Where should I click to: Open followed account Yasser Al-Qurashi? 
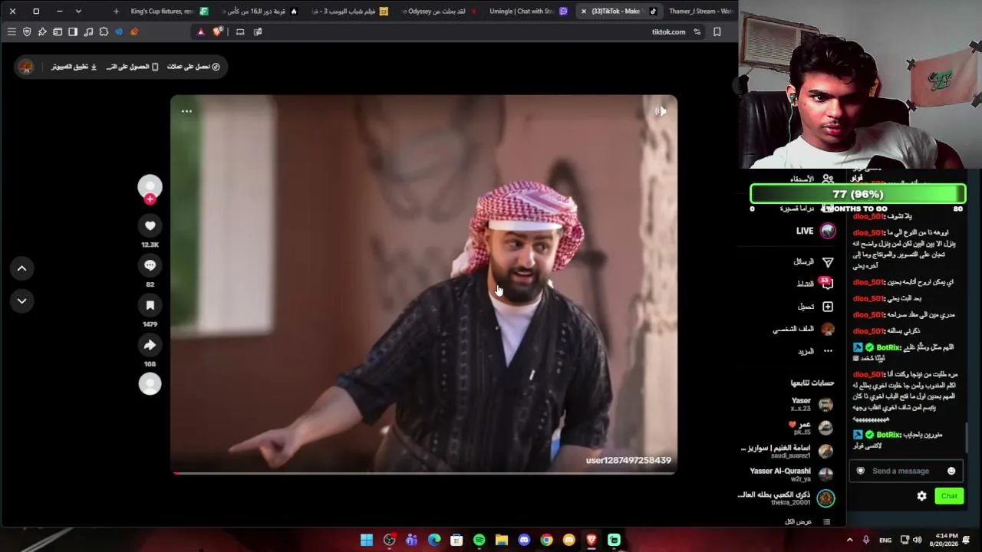[792, 475]
